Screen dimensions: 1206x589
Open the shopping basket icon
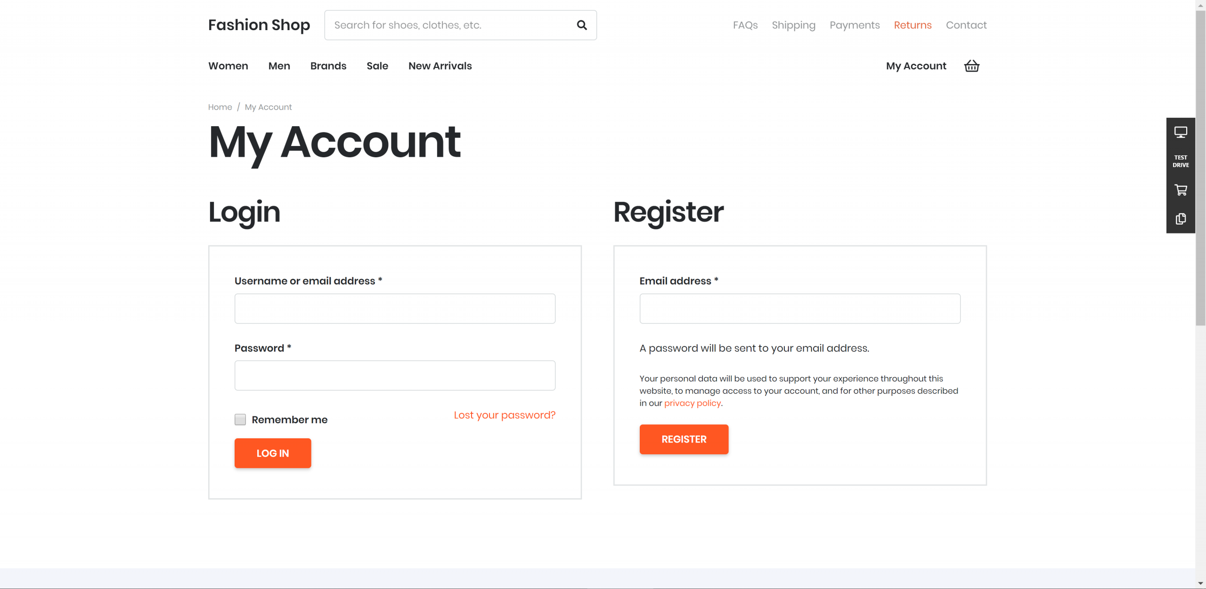point(971,66)
